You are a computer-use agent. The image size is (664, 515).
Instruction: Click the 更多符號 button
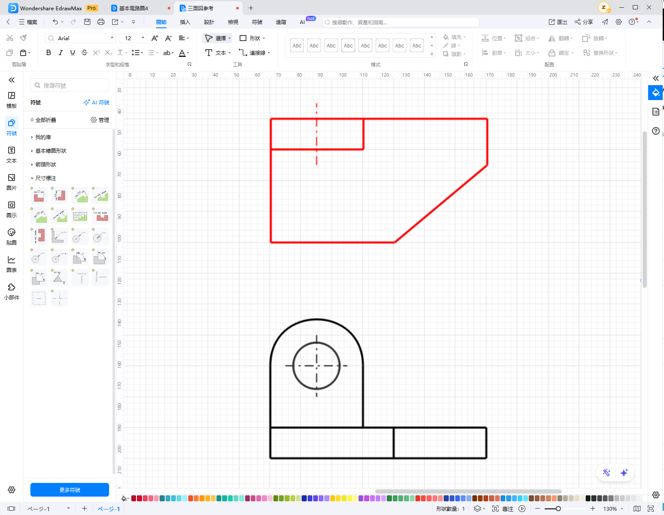pos(70,490)
